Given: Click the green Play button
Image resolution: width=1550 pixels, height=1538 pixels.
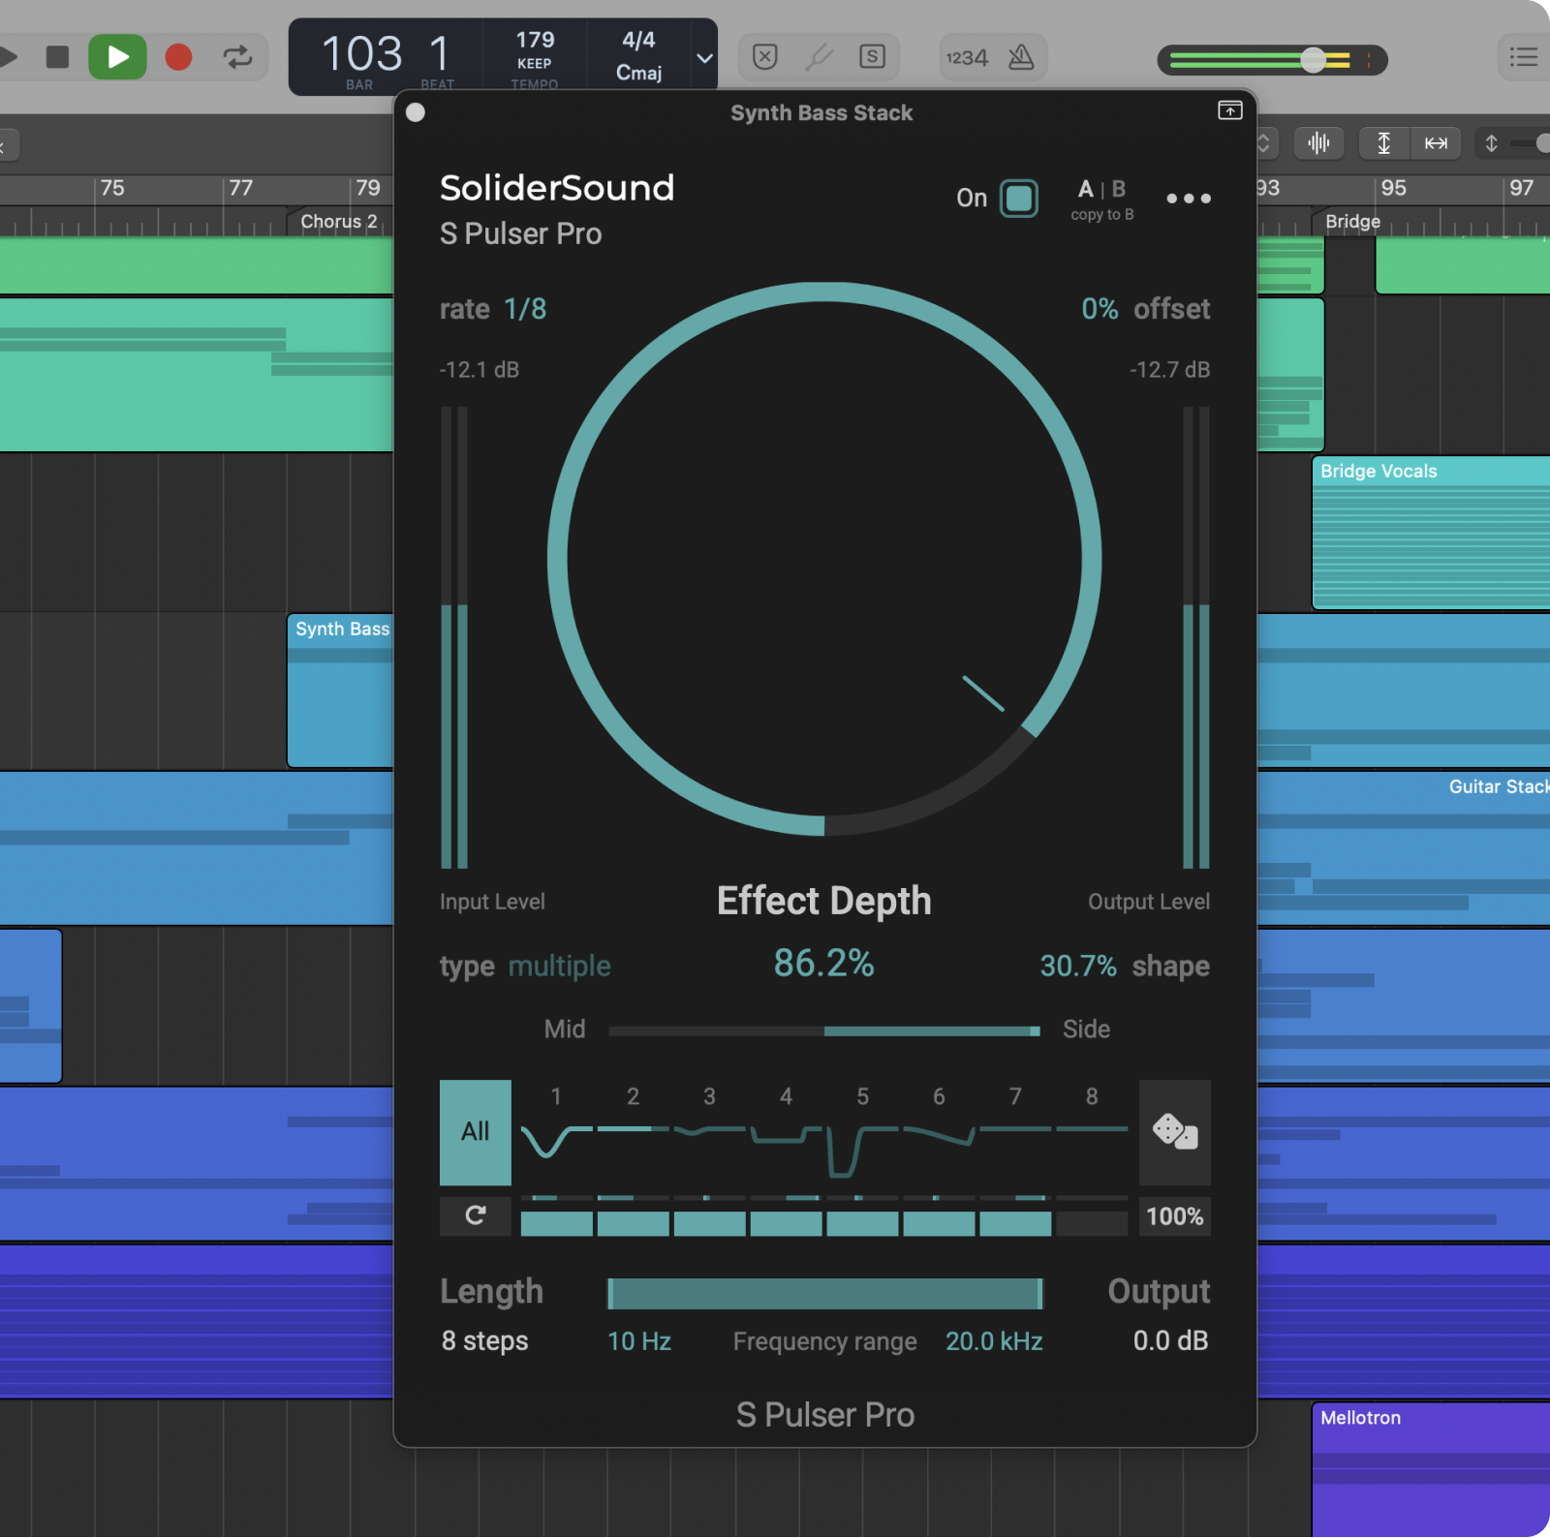Looking at the screenshot, I should click(x=117, y=57).
